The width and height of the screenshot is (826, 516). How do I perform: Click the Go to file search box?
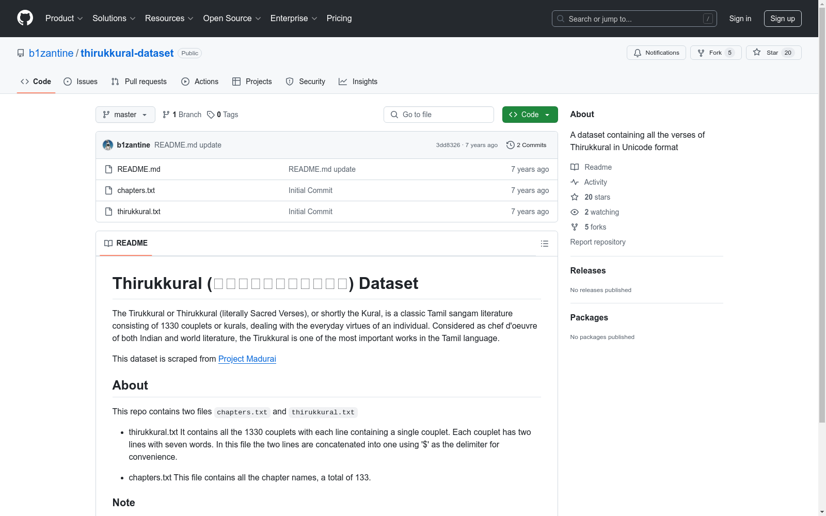point(439,115)
